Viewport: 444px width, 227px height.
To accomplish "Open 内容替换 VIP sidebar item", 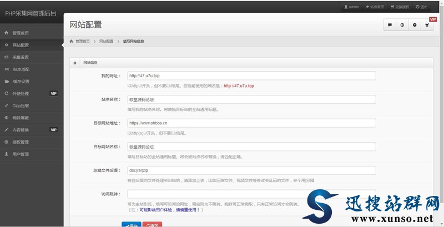I will coord(32,130).
